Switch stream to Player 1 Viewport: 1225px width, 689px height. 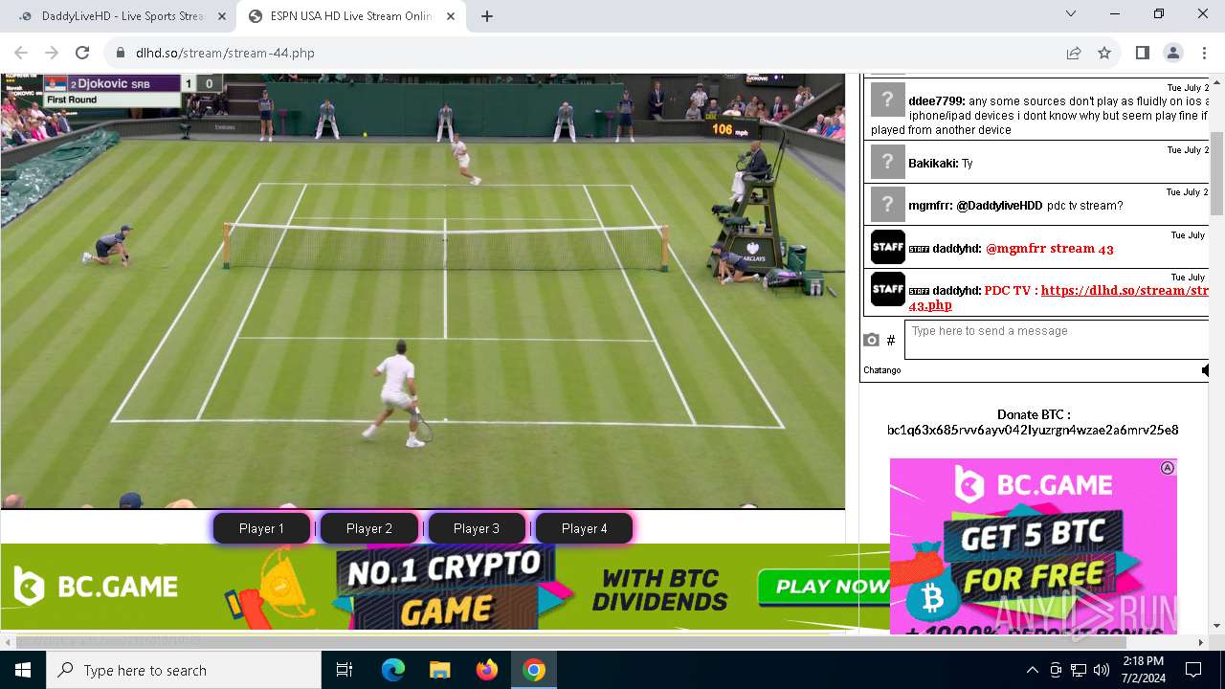pos(261,528)
